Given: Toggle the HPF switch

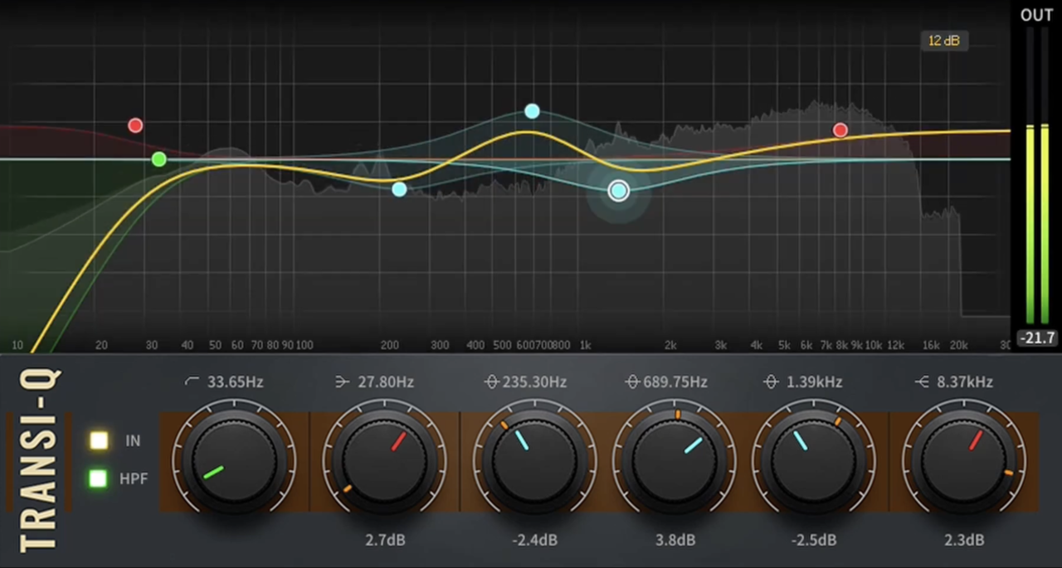Looking at the screenshot, I should 100,478.
